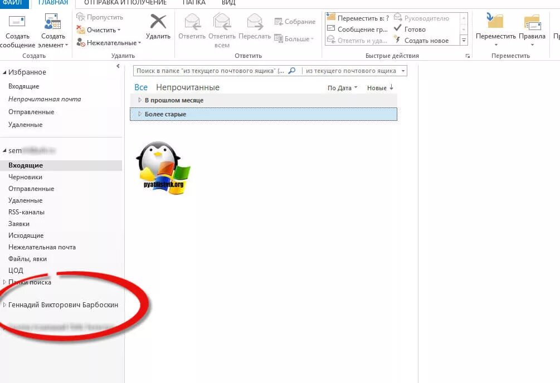Open the ЦОД folder
Screen dimensions: 560x383
point(16,271)
